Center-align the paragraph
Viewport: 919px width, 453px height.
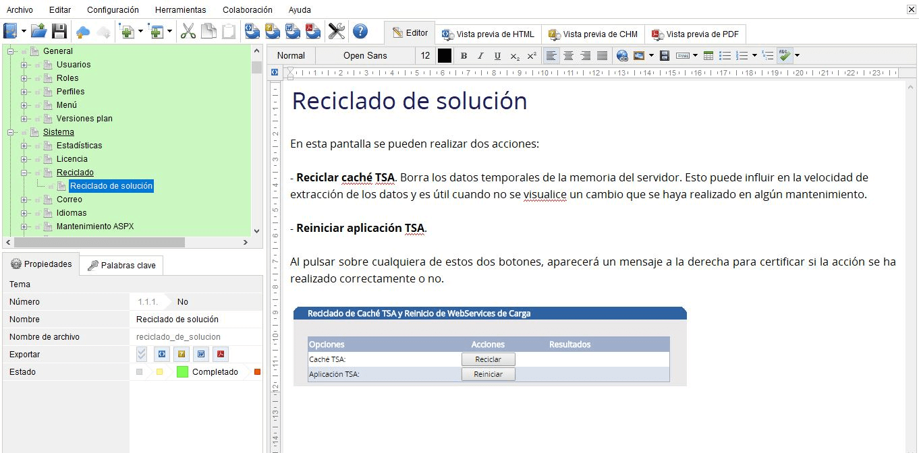569,56
